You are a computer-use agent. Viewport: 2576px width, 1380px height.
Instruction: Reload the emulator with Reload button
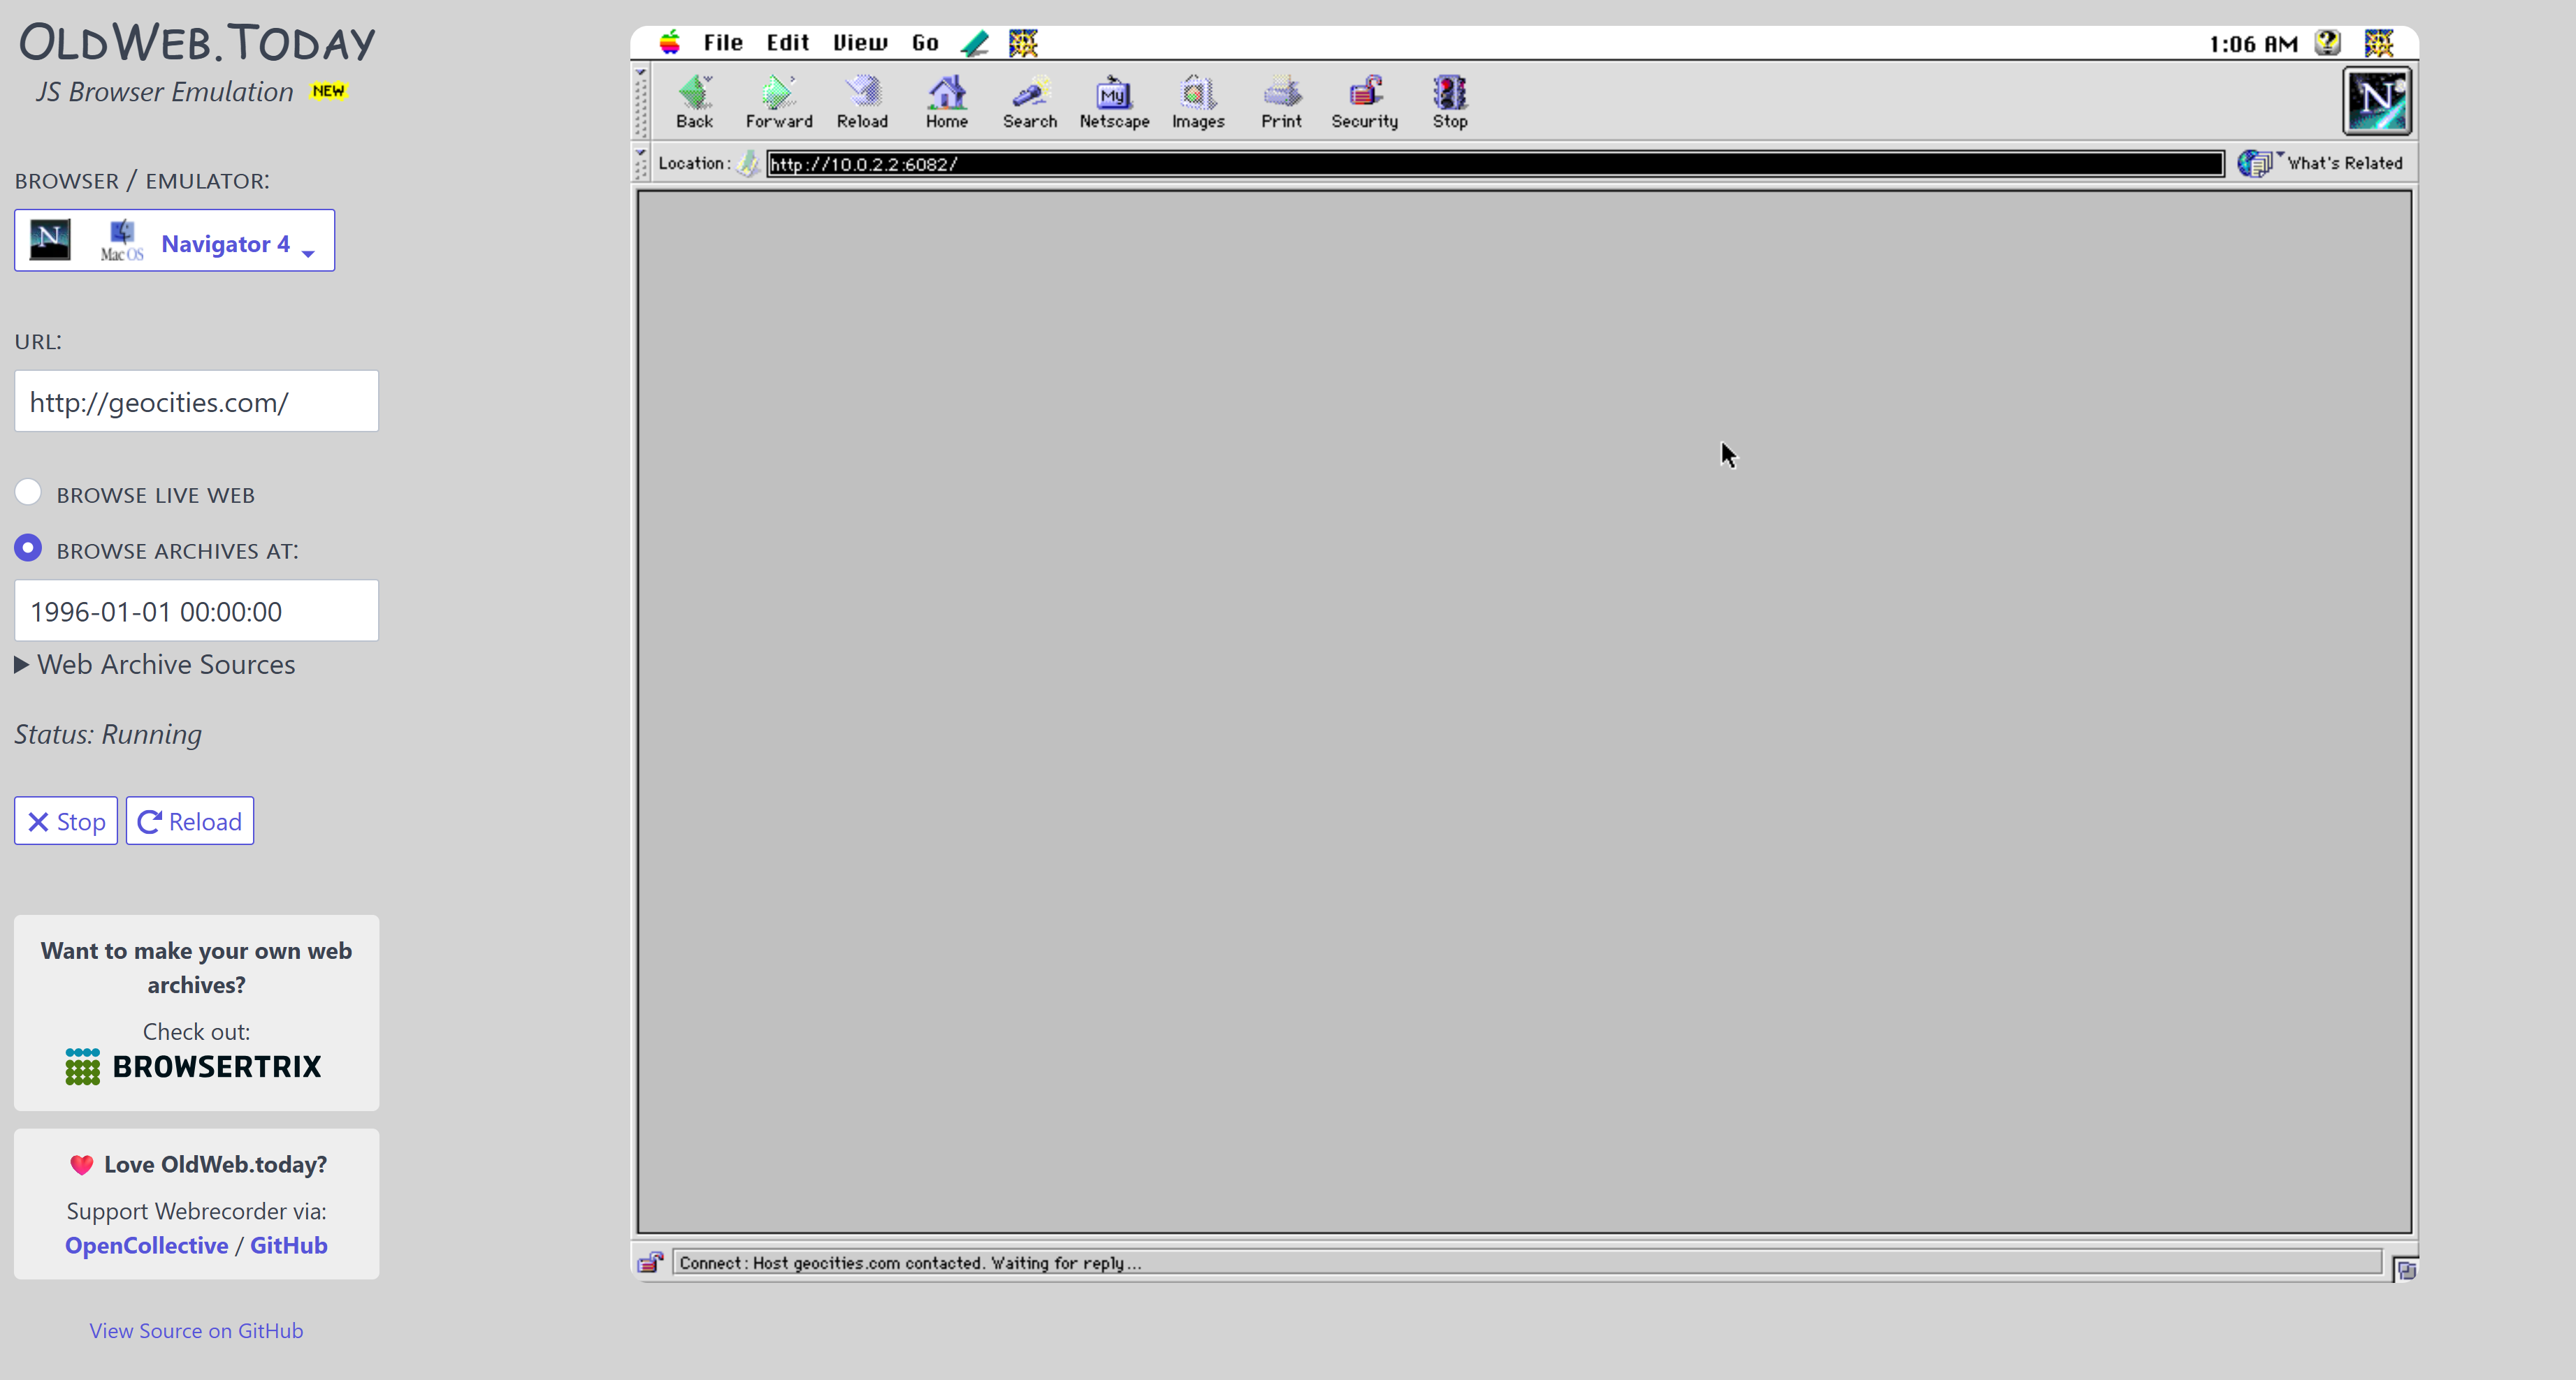(x=190, y=821)
